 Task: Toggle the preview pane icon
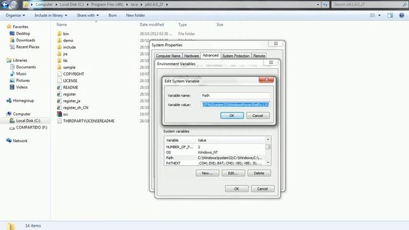tap(390, 15)
